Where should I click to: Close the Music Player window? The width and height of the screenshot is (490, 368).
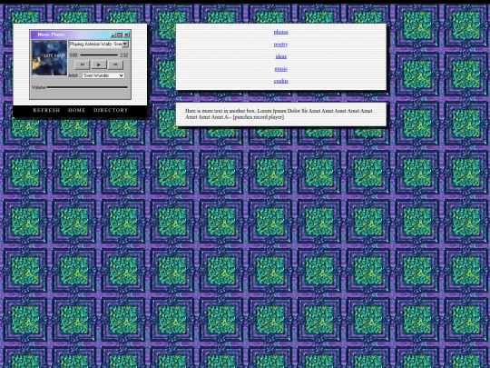[126, 35]
